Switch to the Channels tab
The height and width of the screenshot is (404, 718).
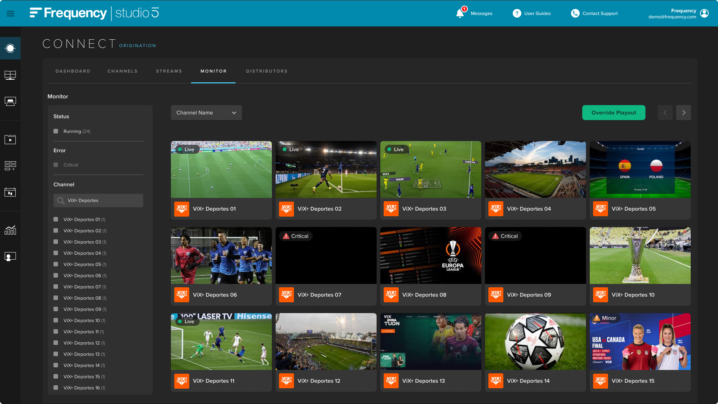[x=123, y=71]
